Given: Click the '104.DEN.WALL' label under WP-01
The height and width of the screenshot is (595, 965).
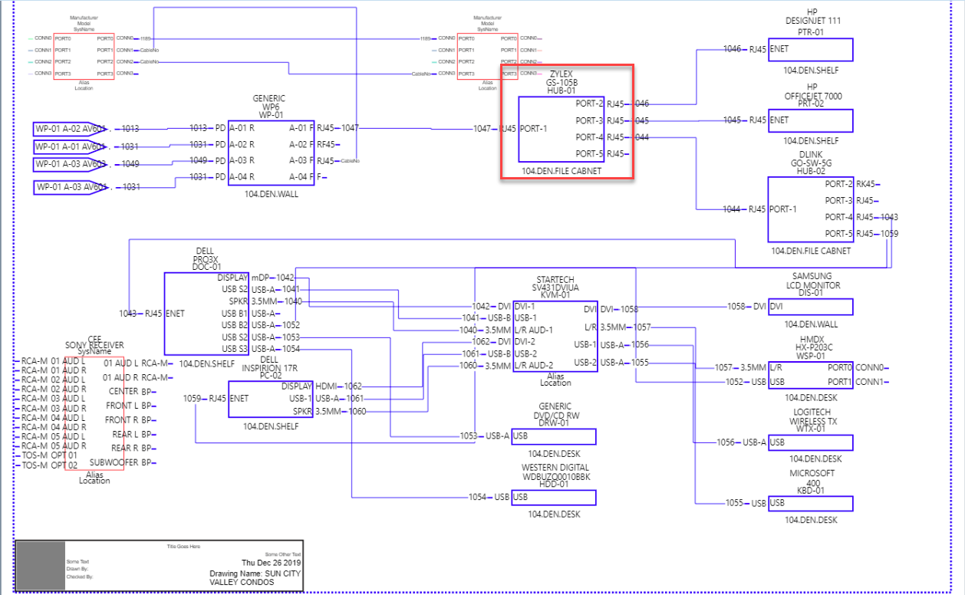Looking at the screenshot, I should pyautogui.click(x=272, y=194).
